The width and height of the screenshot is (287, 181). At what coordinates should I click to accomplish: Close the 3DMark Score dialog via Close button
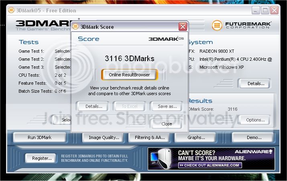pyautogui.click(x=167, y=124)
